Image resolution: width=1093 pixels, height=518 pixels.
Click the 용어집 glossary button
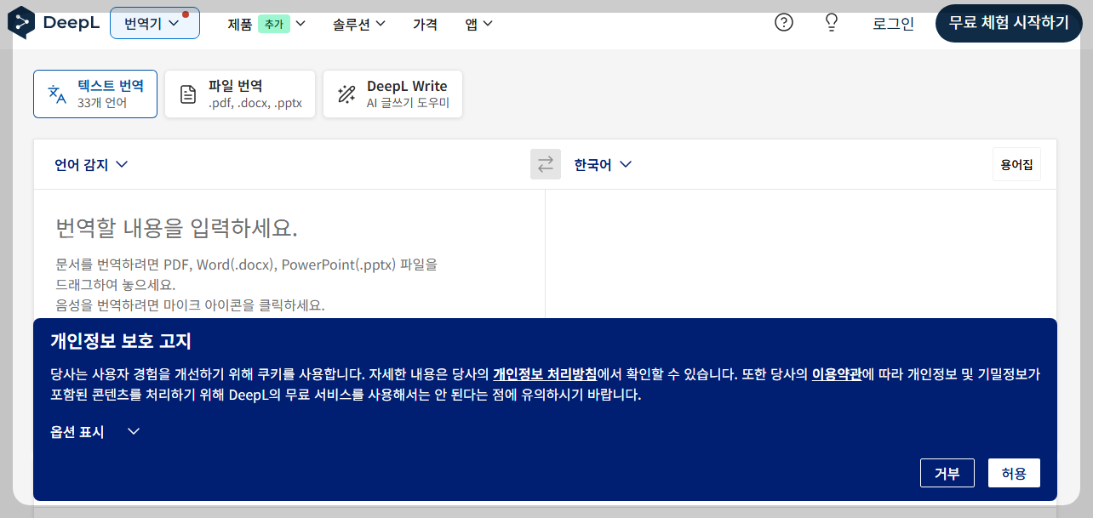1016,164
